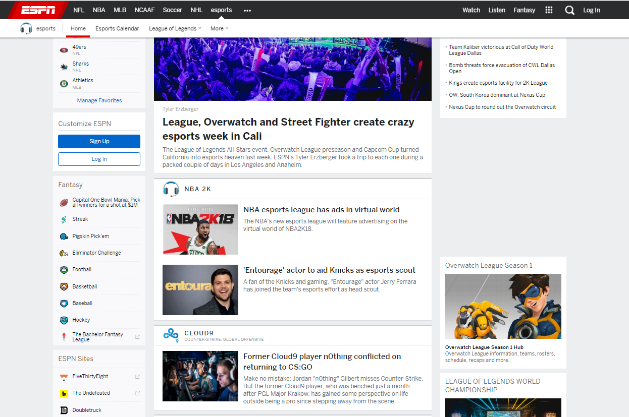This screenshot has height=417, width=629.
Task: Open the search magnifier icon
Action: point(569,10)
